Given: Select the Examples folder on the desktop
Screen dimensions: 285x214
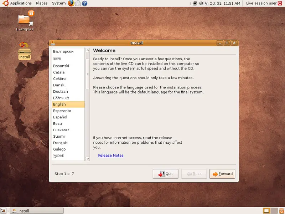Looking at the screenshot, I should tap(25, 21).
